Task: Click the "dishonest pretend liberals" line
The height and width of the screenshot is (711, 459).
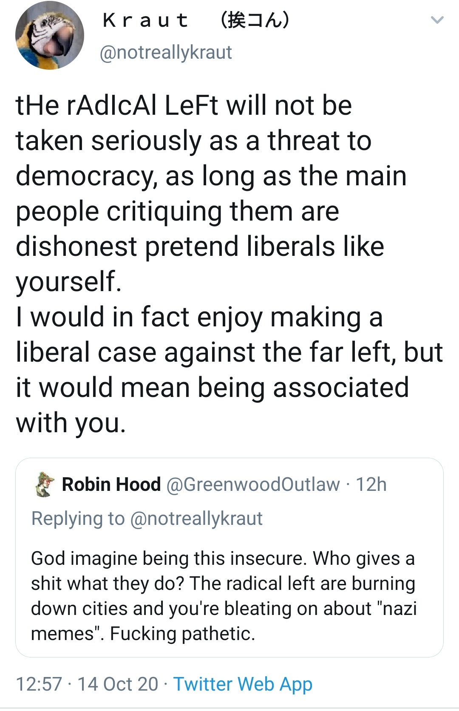Action: [x=200, y=246]
